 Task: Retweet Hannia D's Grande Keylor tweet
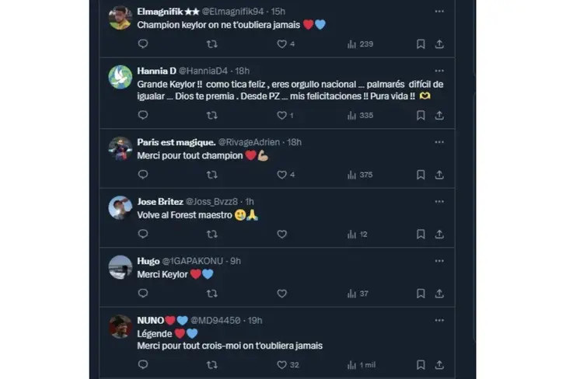click(x=211, y=115)
